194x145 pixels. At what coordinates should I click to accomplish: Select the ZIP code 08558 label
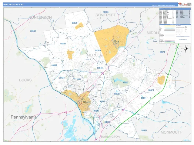[x=106, y=12]
